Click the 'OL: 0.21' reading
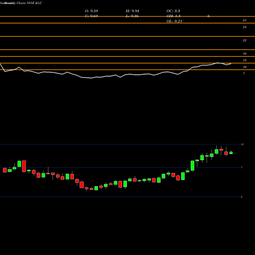Image resolution: width=255 pixels, height=255 pixels. [x=174, y=21]
